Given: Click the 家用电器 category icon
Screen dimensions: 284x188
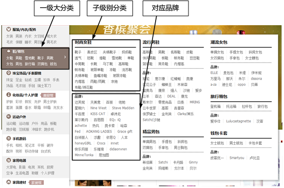Looking at the screenshot, I should tap(9, 160).
